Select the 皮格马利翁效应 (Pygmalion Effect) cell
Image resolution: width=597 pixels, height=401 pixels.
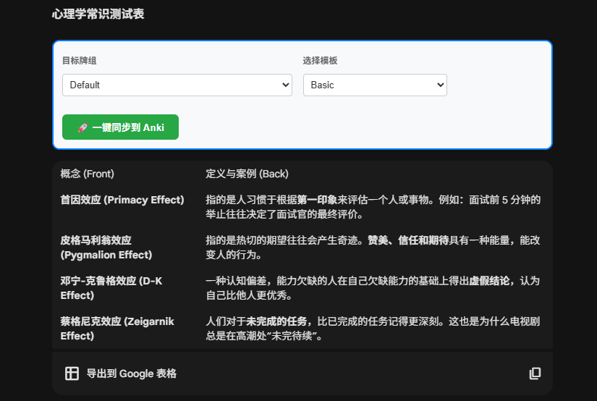[x=106, y=248]
